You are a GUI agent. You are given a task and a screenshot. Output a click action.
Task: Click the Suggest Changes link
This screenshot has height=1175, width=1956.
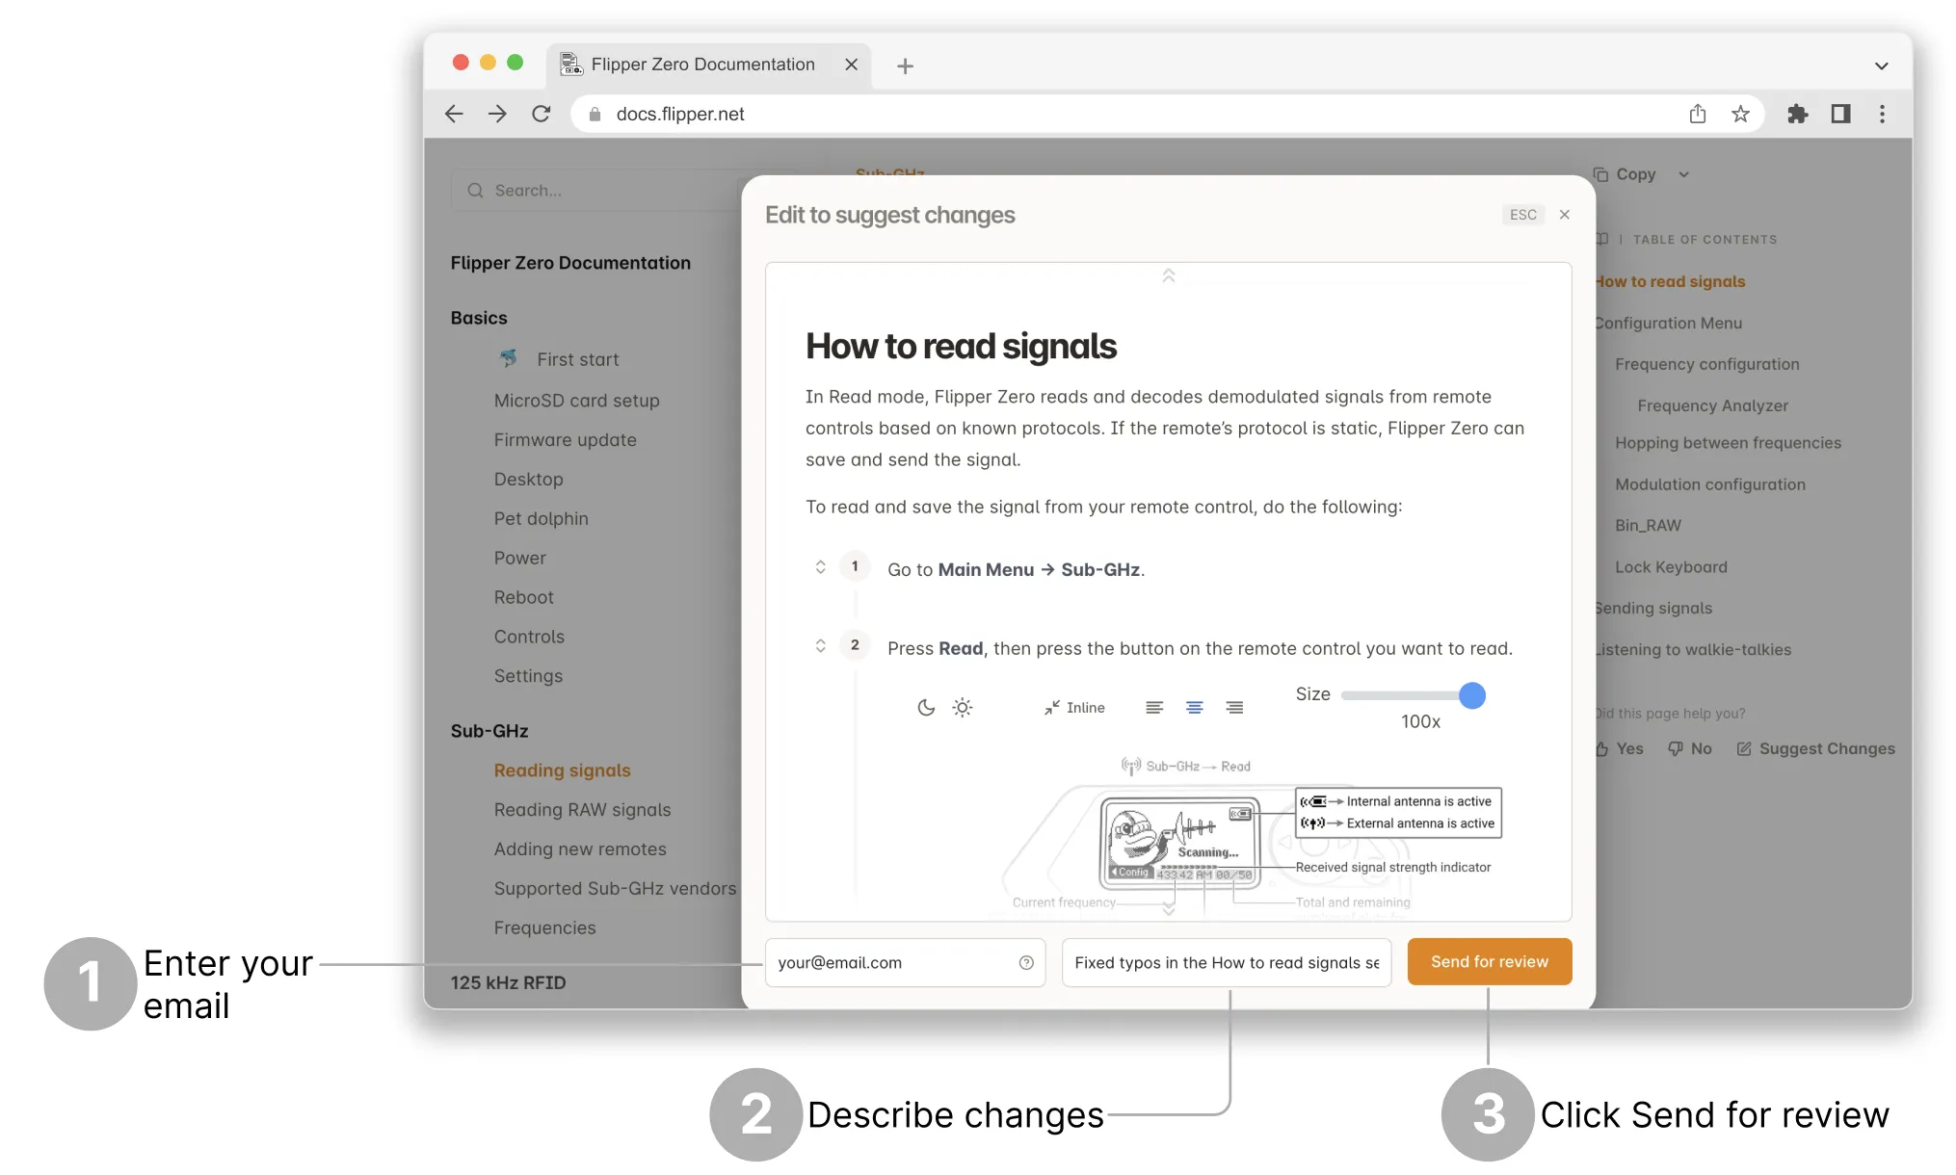(1816, 749)
